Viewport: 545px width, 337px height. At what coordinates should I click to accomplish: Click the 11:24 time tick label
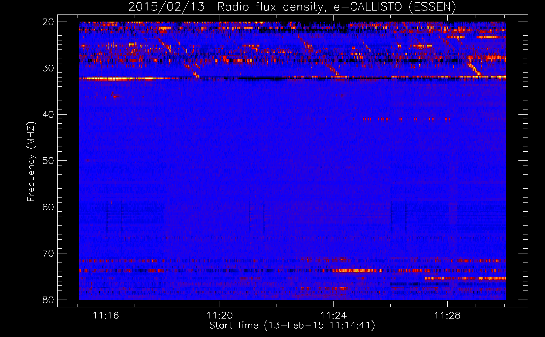[x=333, y=316]
